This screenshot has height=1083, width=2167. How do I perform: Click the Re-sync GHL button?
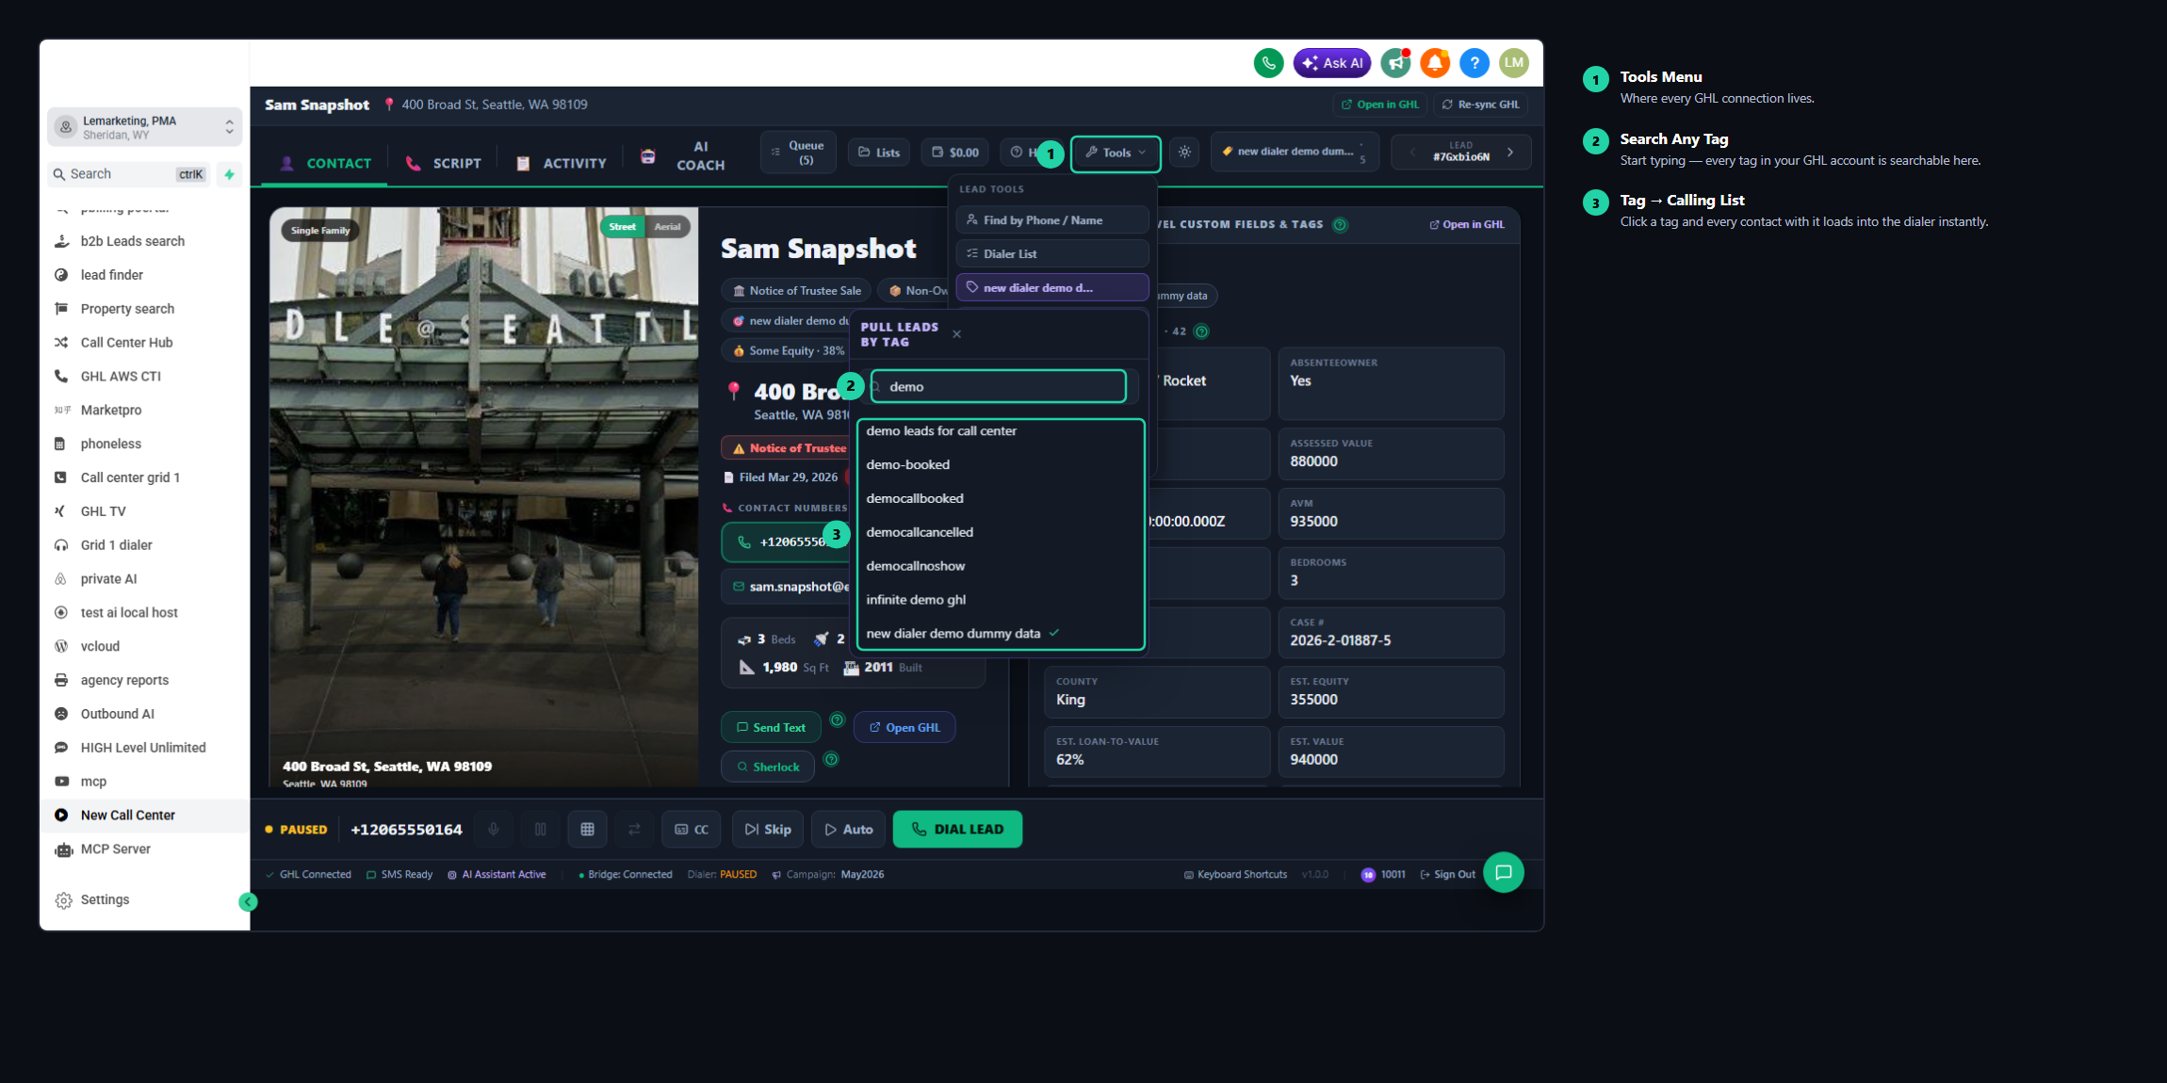(x=1480, y=105)
